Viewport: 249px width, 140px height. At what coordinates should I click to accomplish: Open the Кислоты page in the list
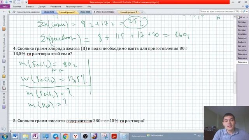pyautogui.click(x=242, y=50)
